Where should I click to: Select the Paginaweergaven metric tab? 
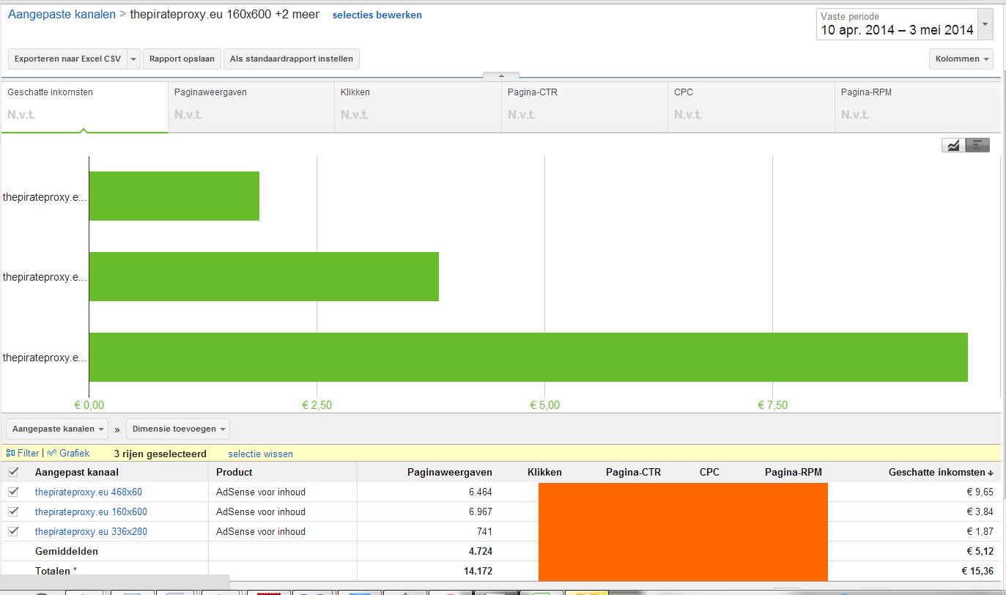[251, 107]
